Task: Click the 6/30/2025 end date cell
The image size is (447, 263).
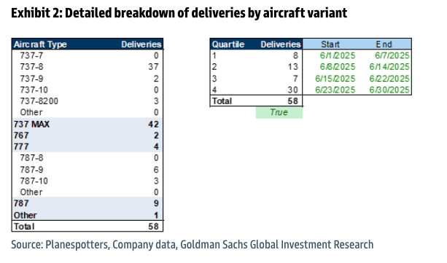Action: tap(389, 90)
